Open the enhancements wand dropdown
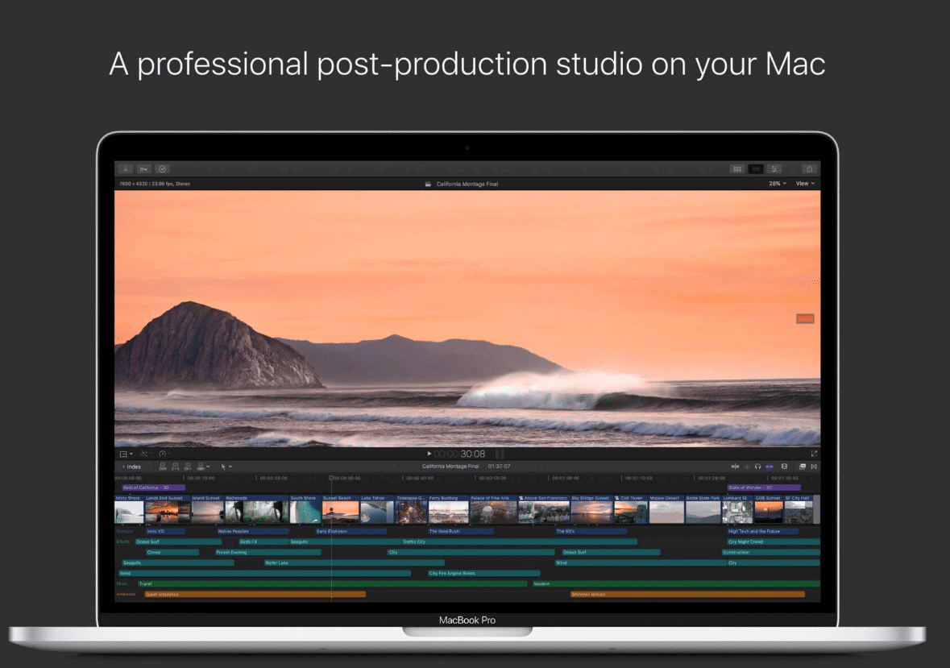Image resolution: width=950 pixels, height=668 pixels. click(145, 454)
